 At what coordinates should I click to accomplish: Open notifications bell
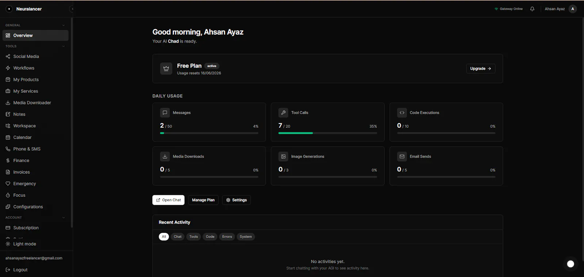tap(532, 9)
